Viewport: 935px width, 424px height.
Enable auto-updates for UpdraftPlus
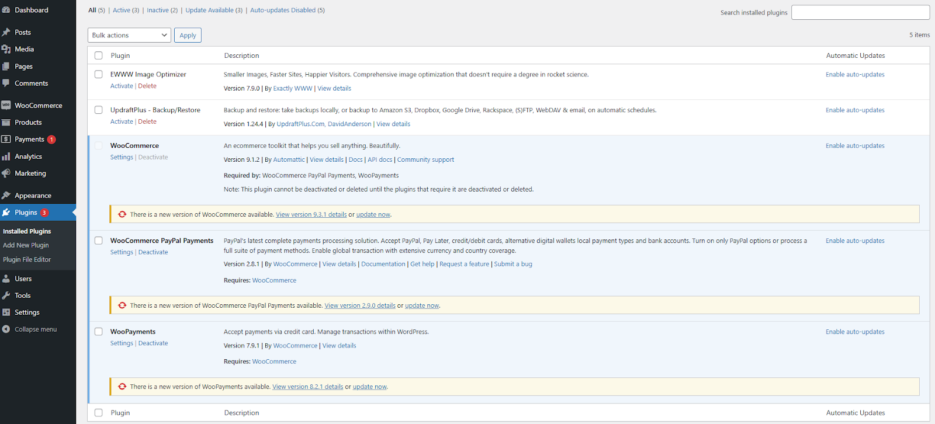coord(855,110)
